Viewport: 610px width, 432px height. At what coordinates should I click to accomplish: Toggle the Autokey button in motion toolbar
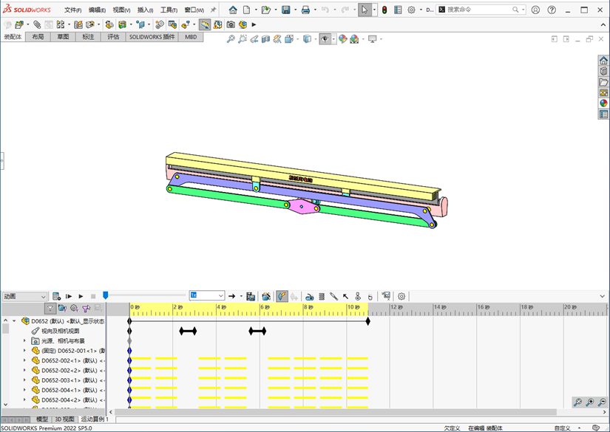click(x=282, y=296)
